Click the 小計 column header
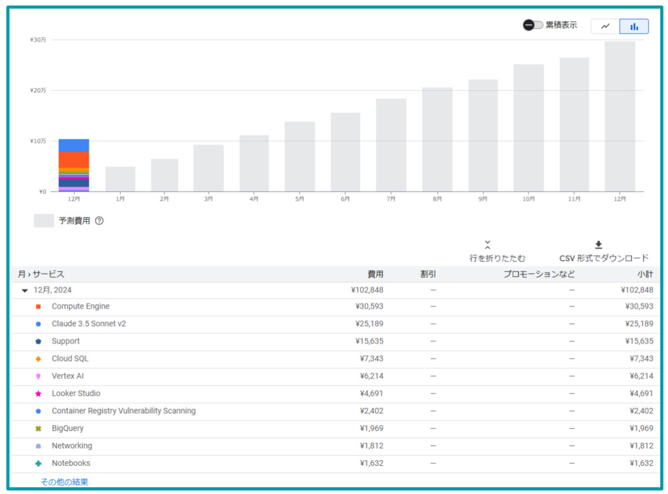Viewport: 668px width, 494px height. click(645, 274)
